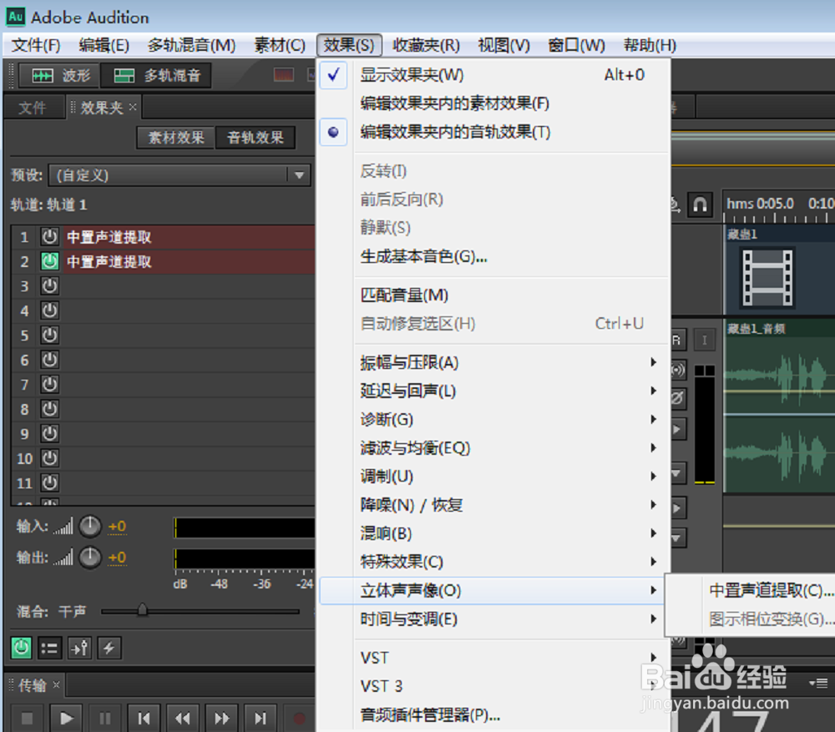This screenshot has width=835, height=732.
Task: Toggle the rack's green master power button
Action: [x=22, y=648]
